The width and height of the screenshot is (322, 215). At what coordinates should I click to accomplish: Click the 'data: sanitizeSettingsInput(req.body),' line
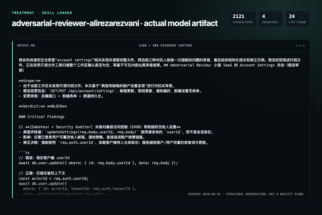(x=64, y=194)
